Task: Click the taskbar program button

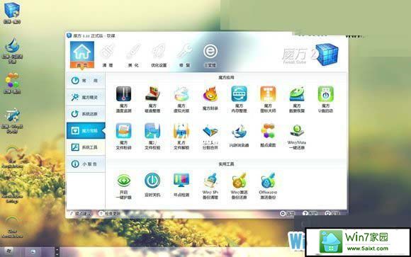Action: coord(33,252)
